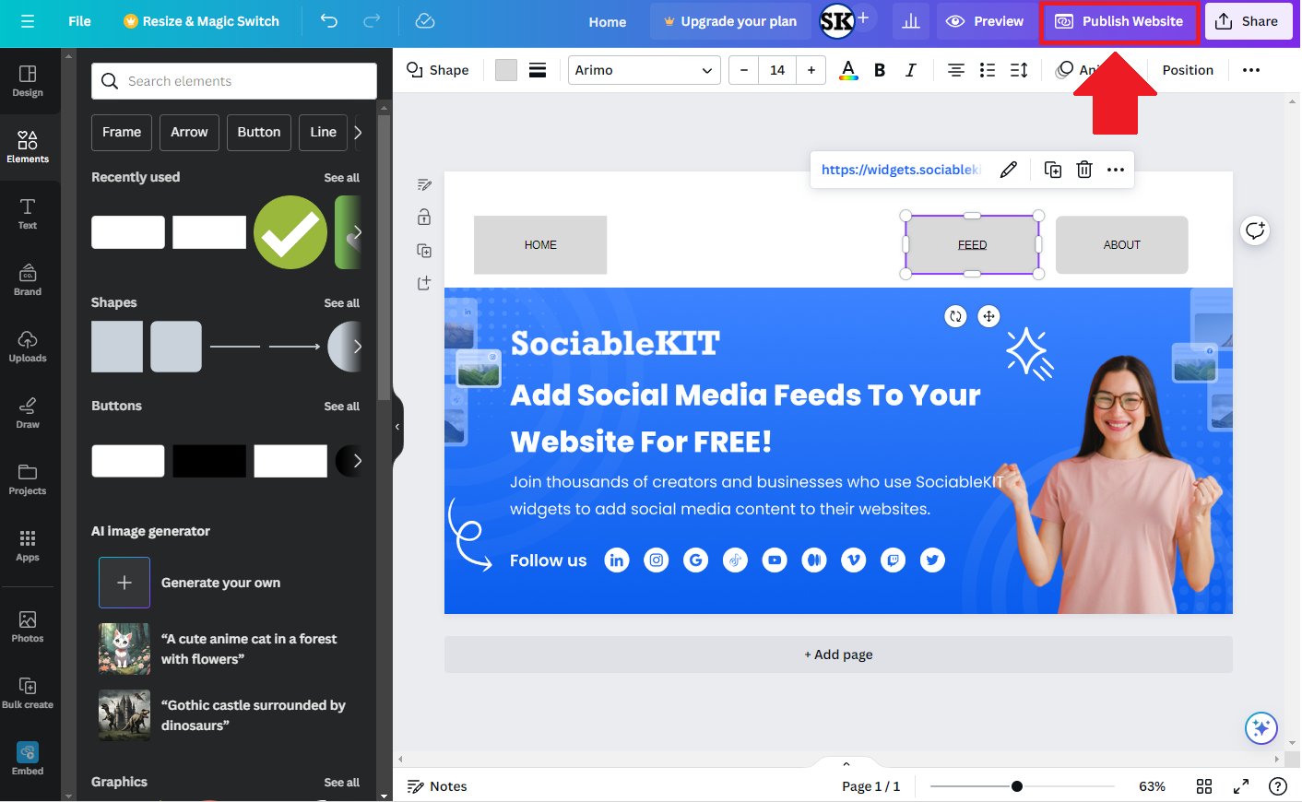
Task: Click the Redo arrow icon
Action: (372, 21)
